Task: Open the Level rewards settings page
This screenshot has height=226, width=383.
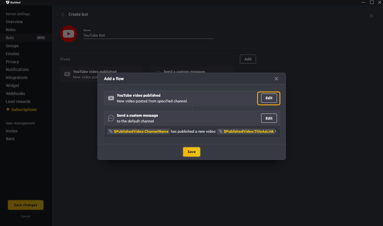Action: pos(18,102)
